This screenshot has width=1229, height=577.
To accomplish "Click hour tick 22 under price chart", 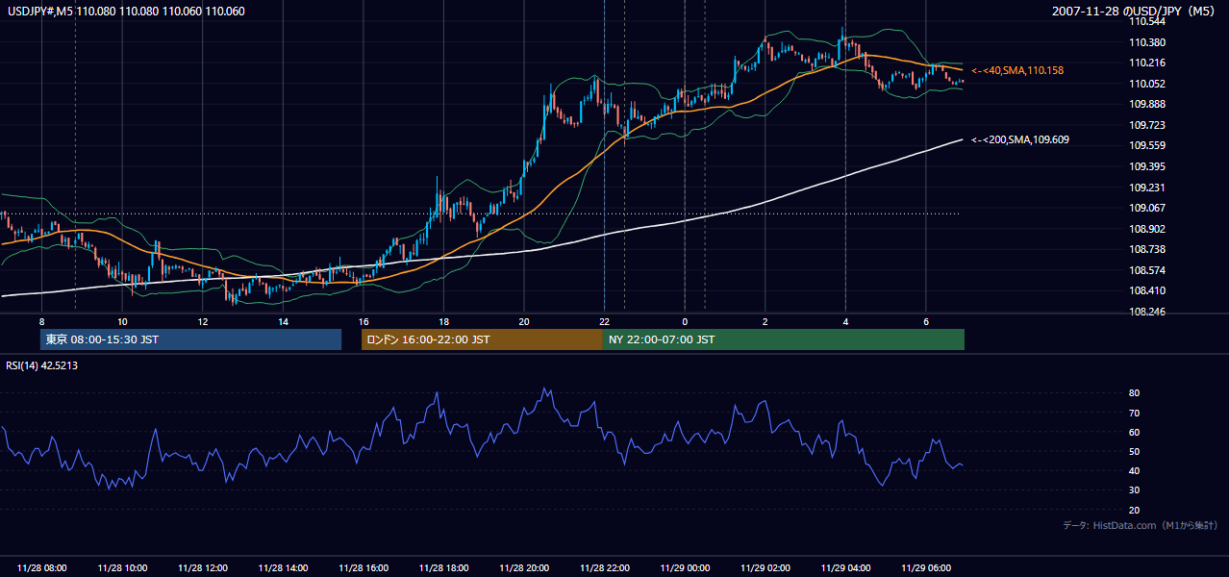I will tap(604, 321).
